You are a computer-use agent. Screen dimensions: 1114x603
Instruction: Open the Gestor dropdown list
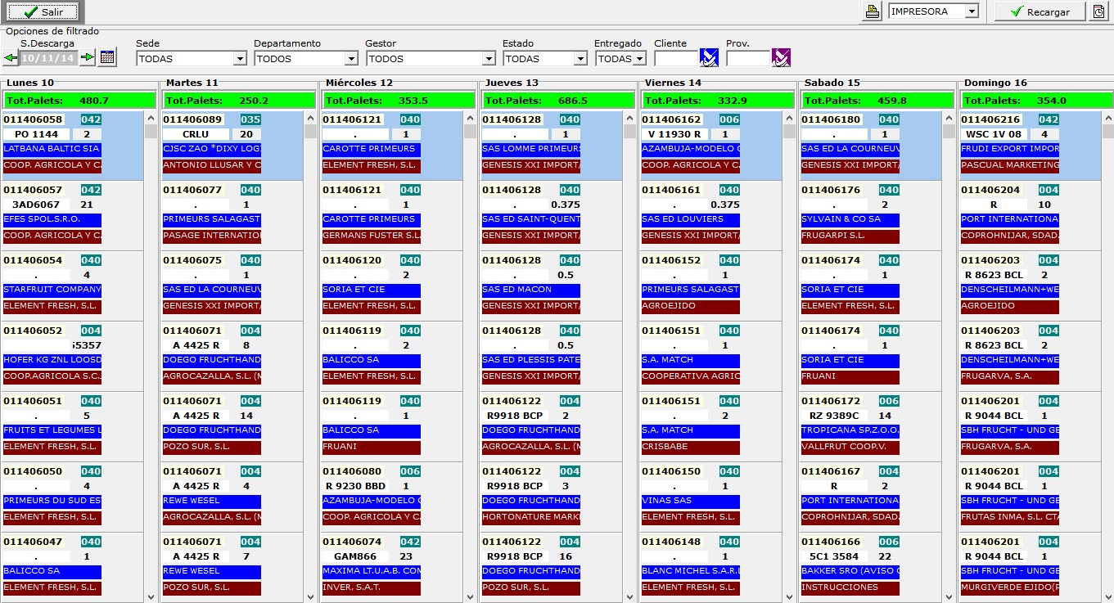point(489,59)
